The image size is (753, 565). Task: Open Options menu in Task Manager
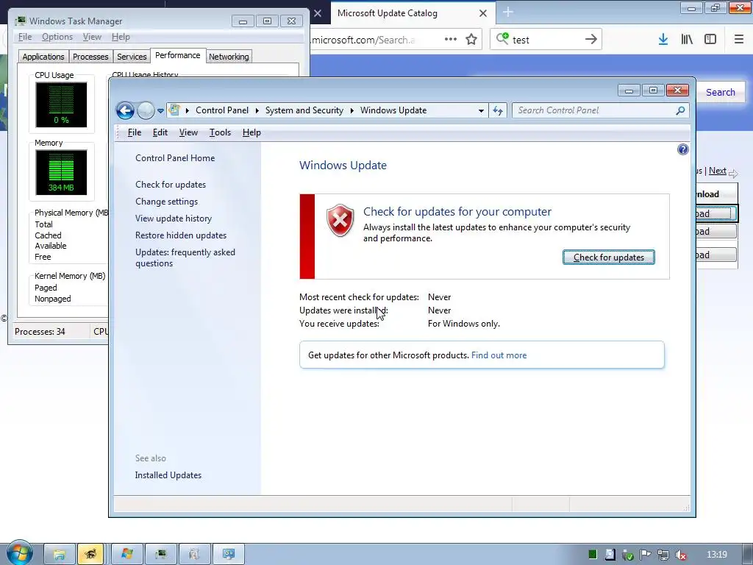57,37
